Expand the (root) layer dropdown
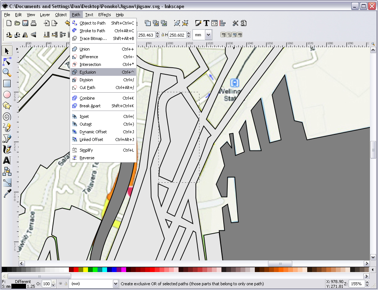Viewport: 378px width, 290px height. coord(116,284)
